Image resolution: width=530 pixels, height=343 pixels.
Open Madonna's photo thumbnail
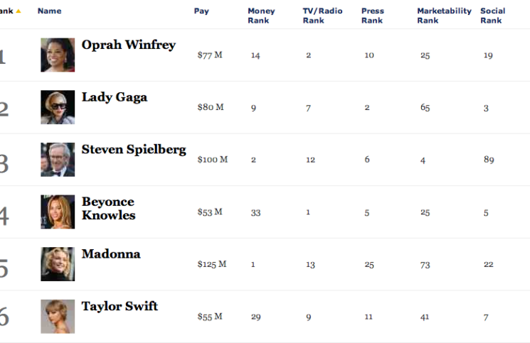coord(58,264)
